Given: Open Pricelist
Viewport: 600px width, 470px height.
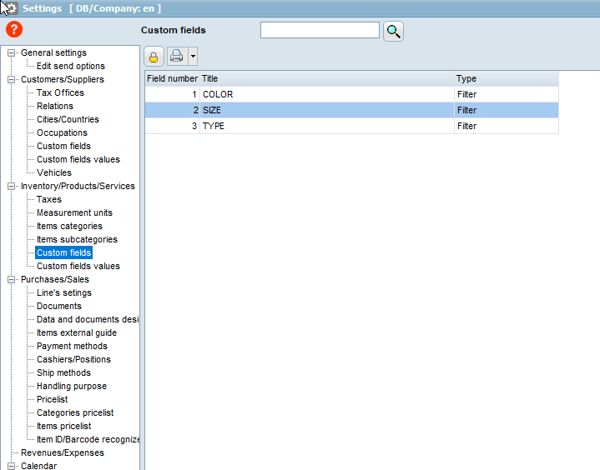Looking at the screenshot, I should 52,399.
